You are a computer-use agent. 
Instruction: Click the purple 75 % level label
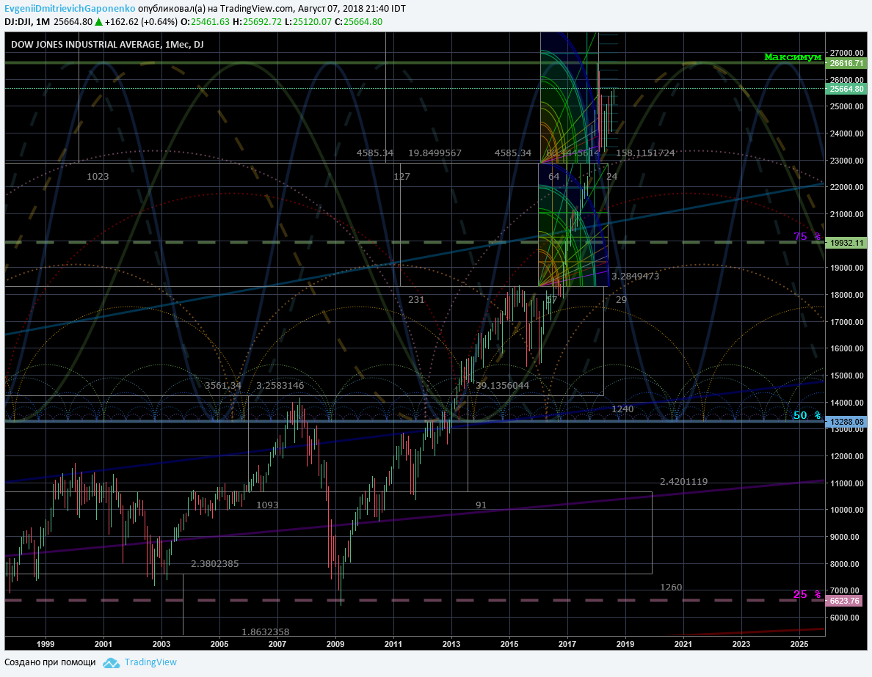pos(807,236)
